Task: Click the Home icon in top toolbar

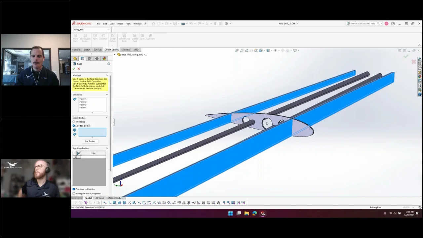Action: click(x=153, y=23)
